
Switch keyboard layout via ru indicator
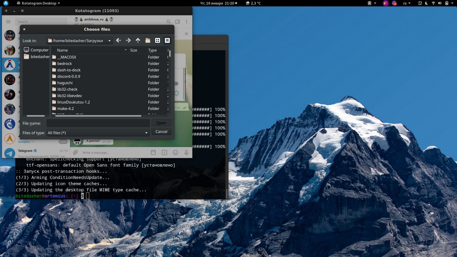(x=407, y=3)
